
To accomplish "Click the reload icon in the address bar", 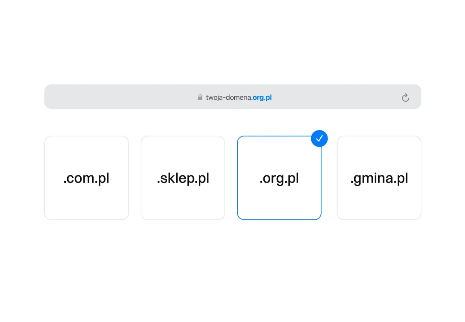I will coord(405,97).
